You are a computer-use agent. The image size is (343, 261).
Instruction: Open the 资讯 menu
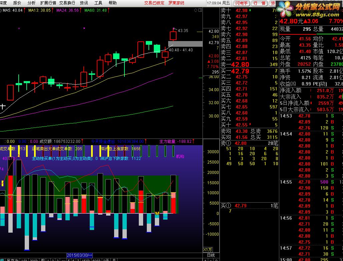84,3
